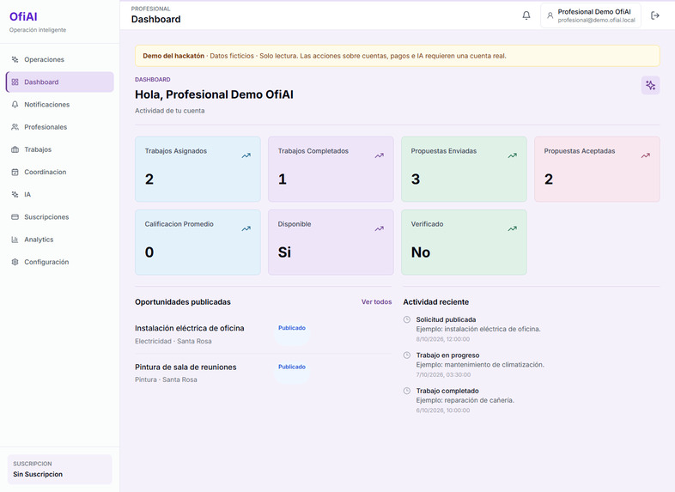
Task: Navigate to the Profesionales section
Action: [x=59, y=127]
